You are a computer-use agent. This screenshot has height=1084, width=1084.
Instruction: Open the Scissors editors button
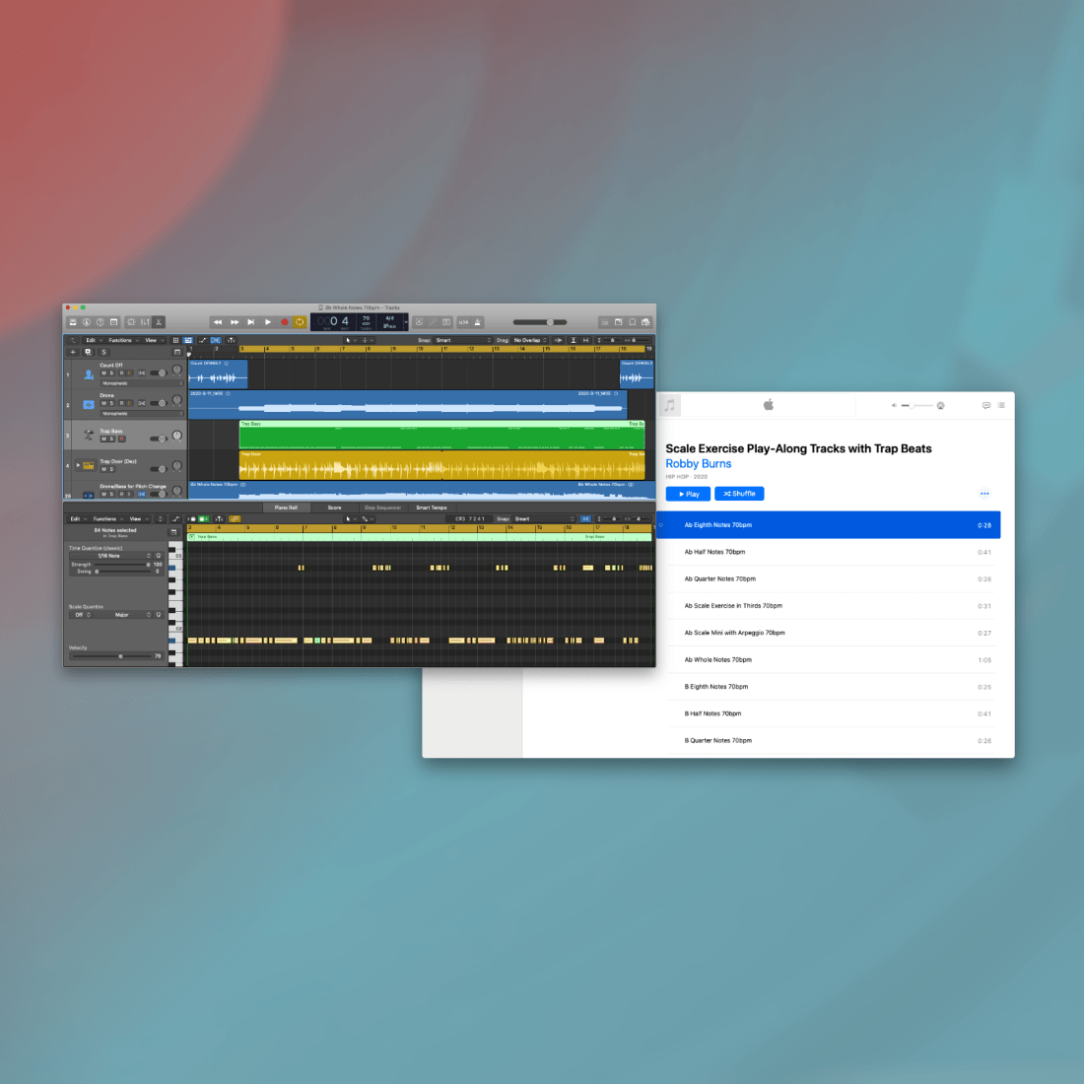159,322
